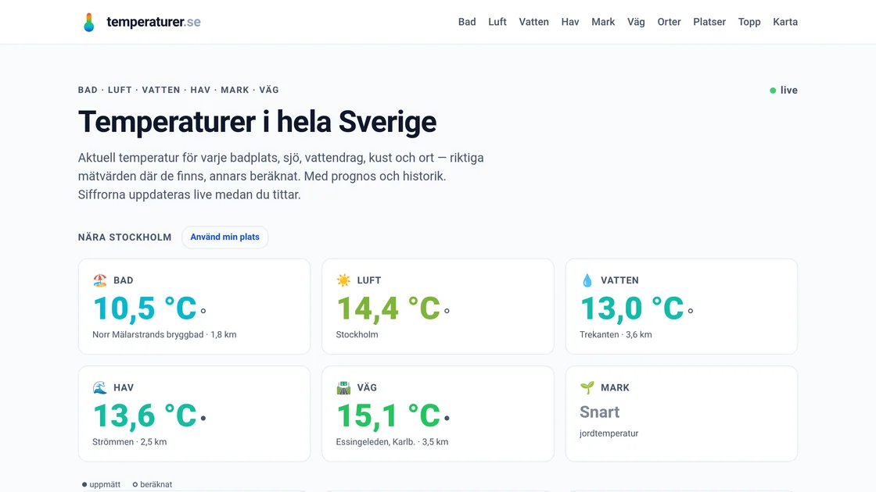Click the green live status dot
The image size is (876, 492).
[773, 91]
